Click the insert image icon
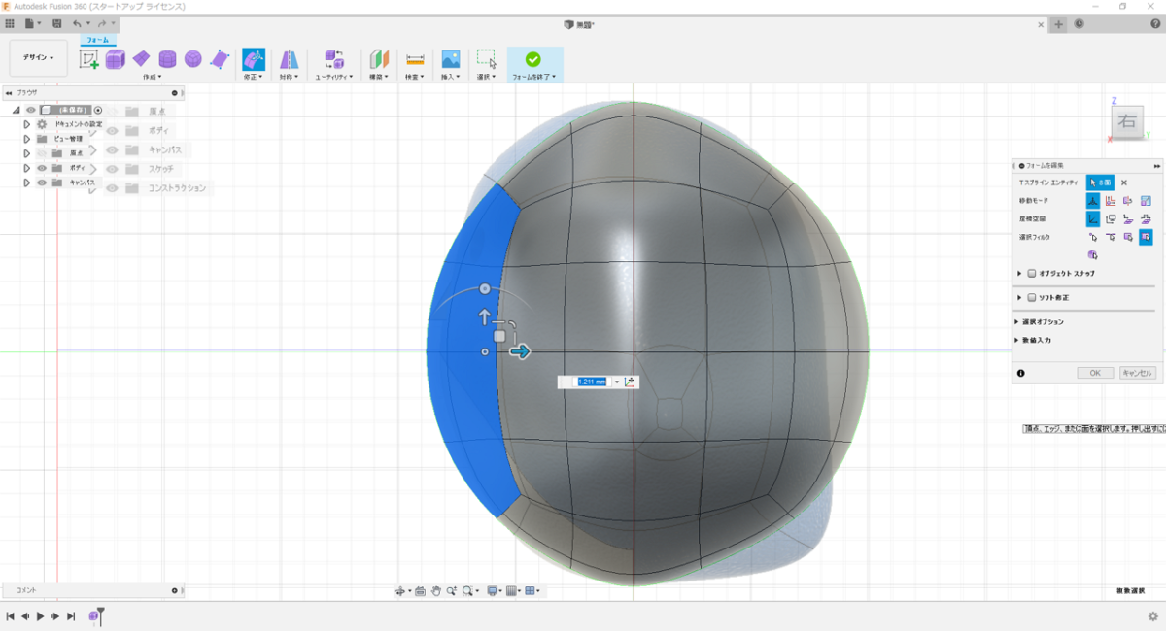The height and width of the screenshot is (631, 1166). pyautogui.click(x=450, y=59)
